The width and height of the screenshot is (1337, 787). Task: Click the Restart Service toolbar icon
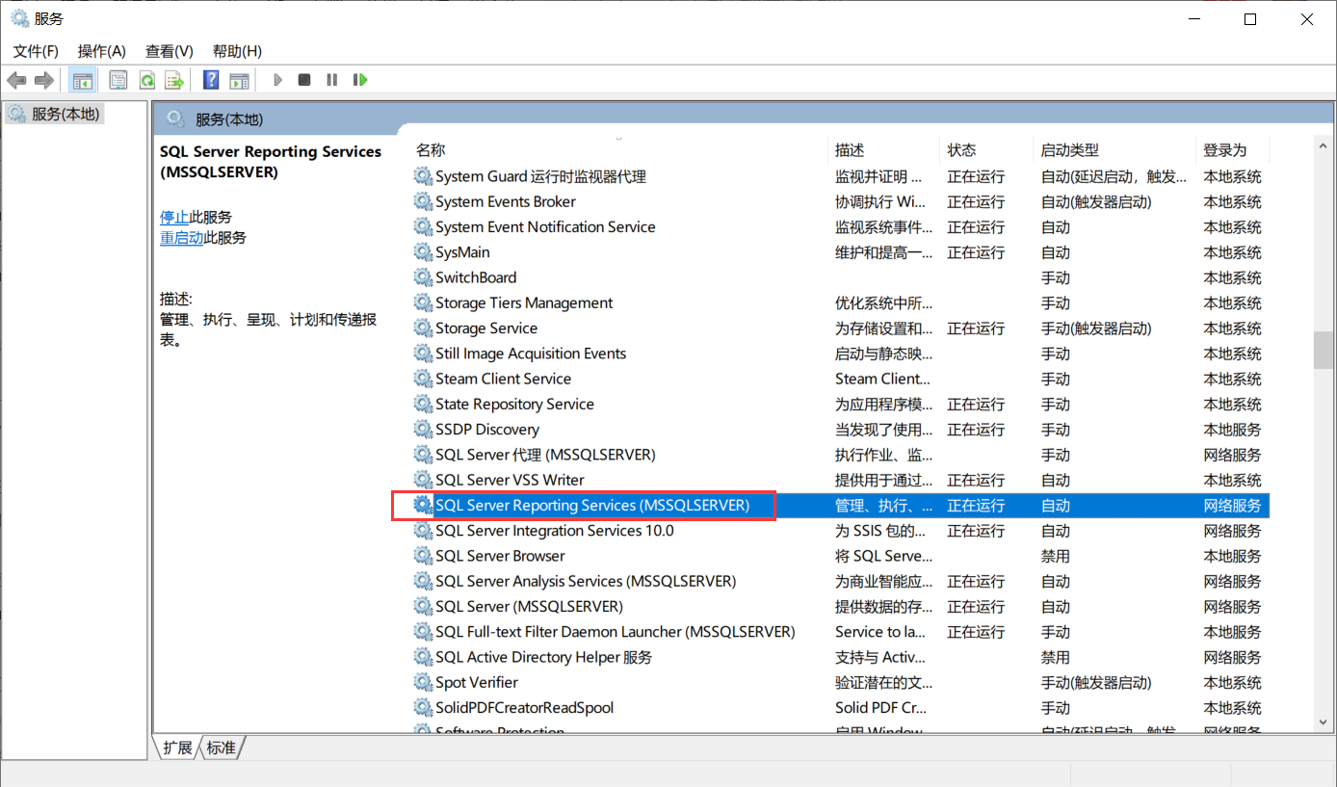(360, 80)
